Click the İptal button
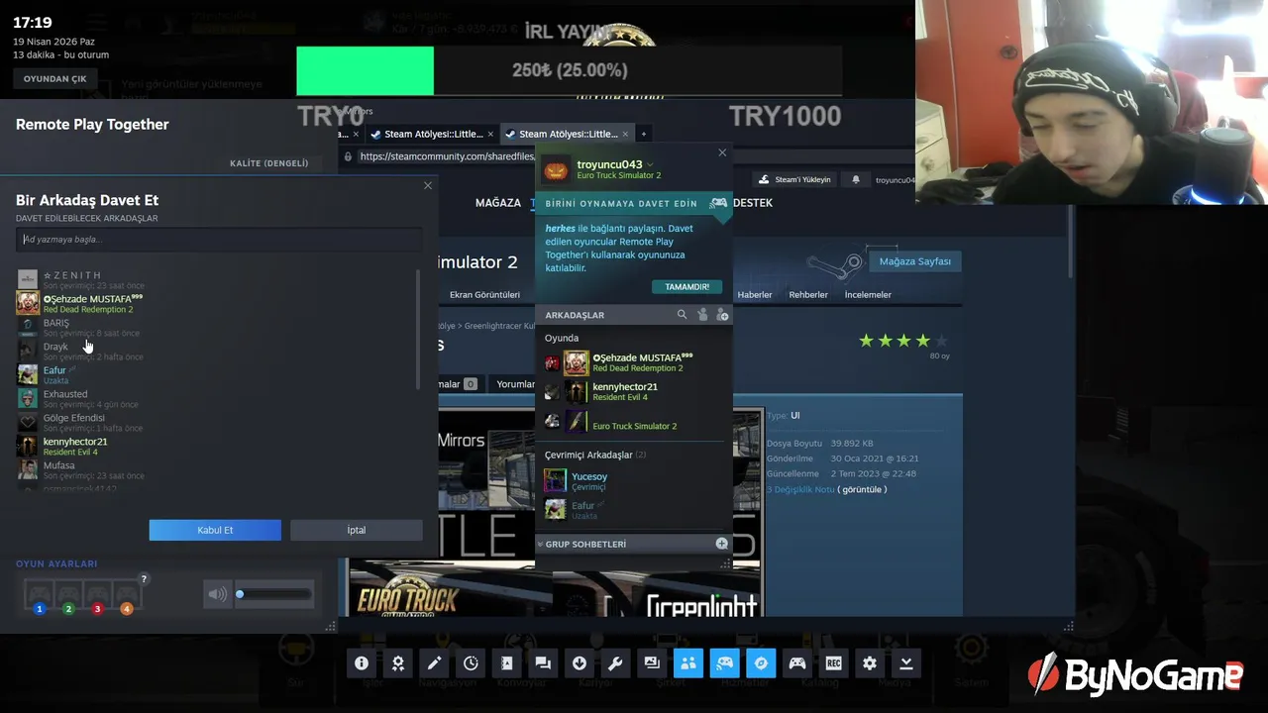 tap(357, 530)
